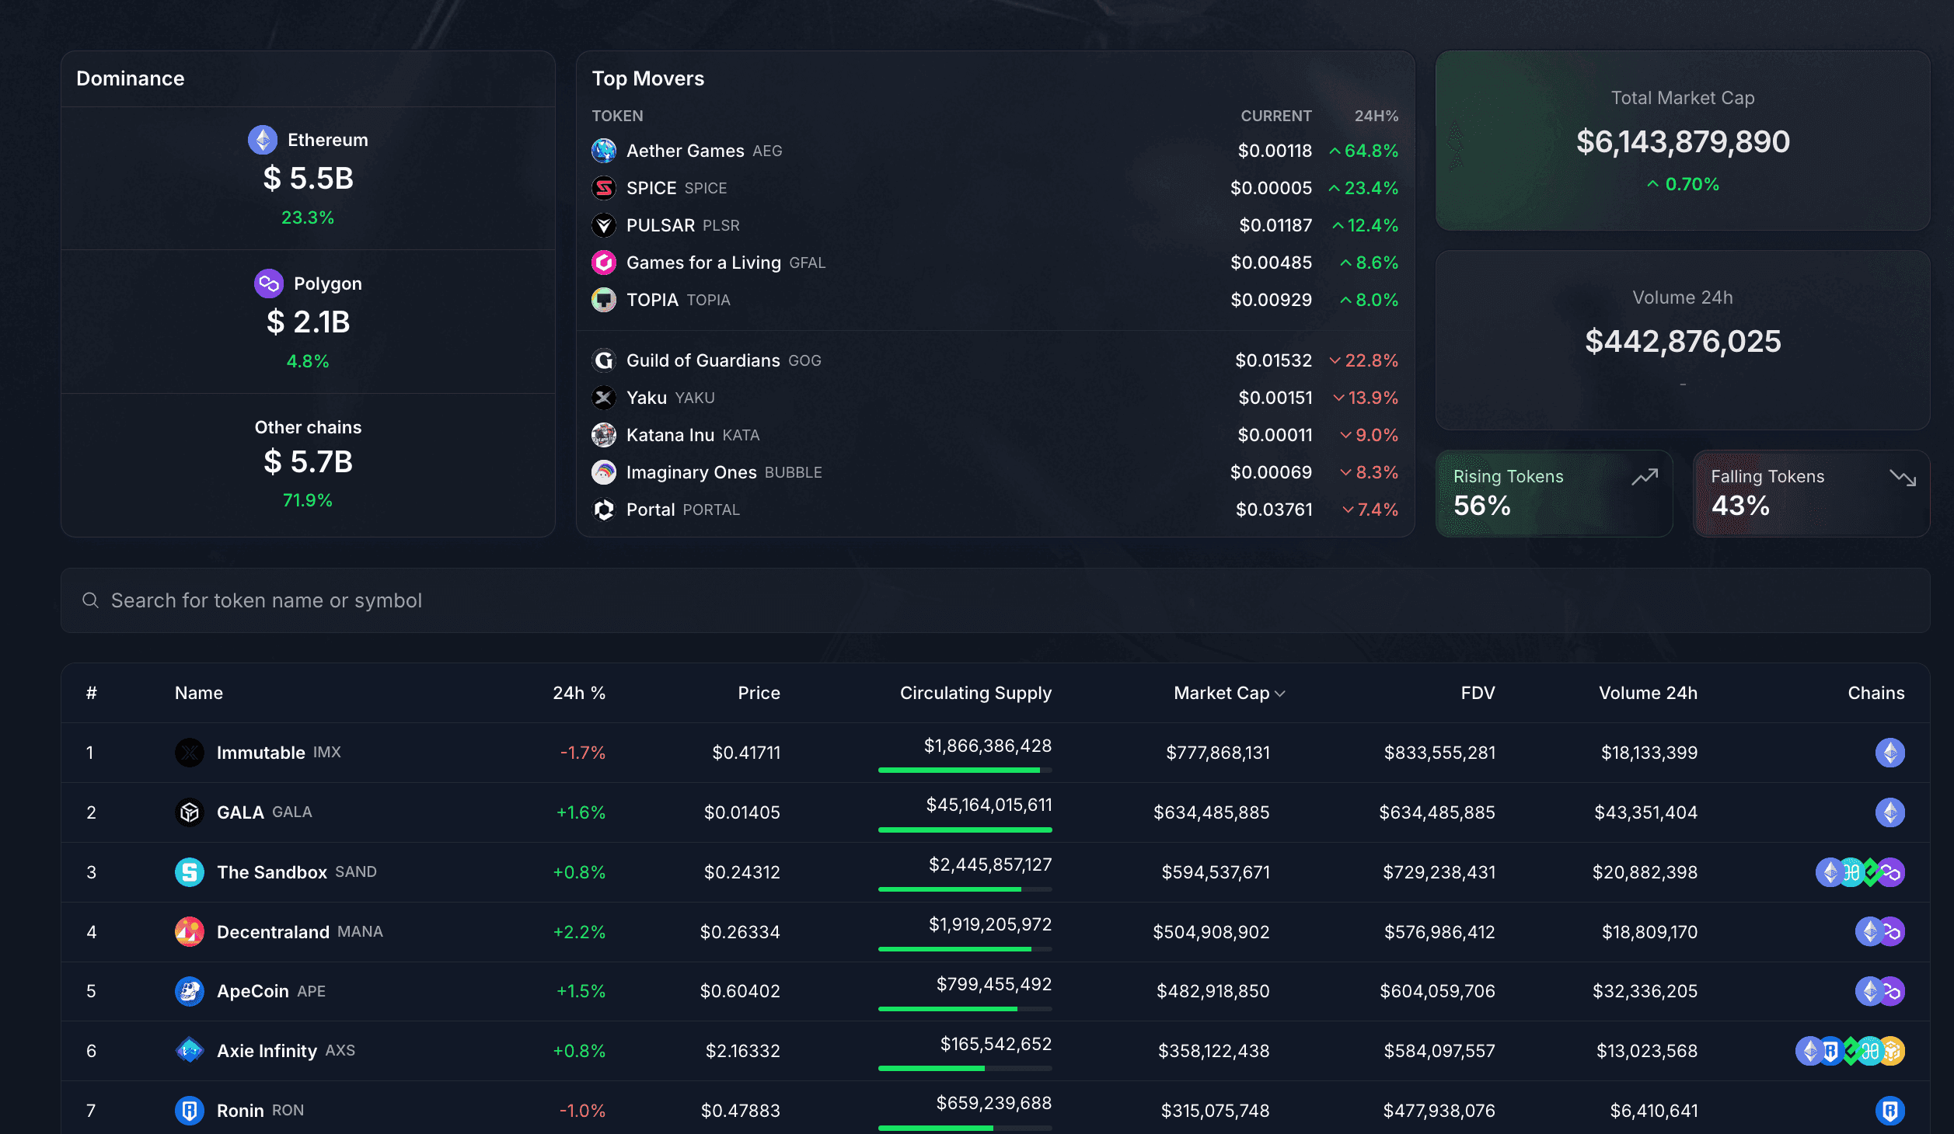Click the TOPIA token icon
Image resolution: width=1954 pixels, height=1134 pixels.
(604, 300)
